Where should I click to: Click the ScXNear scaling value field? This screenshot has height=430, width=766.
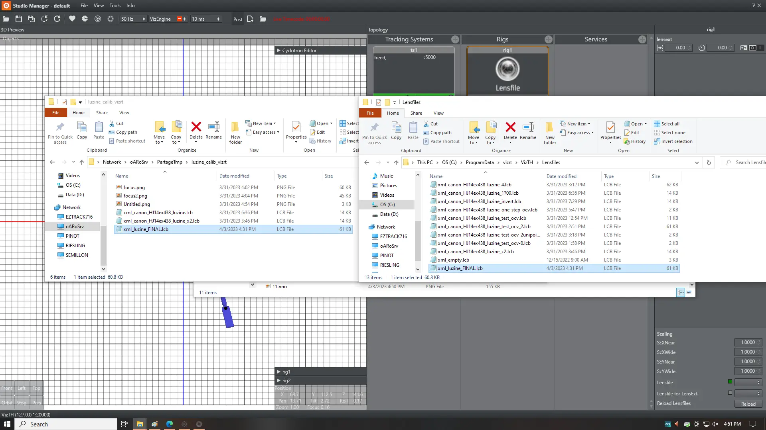click(x=747, y=342)
